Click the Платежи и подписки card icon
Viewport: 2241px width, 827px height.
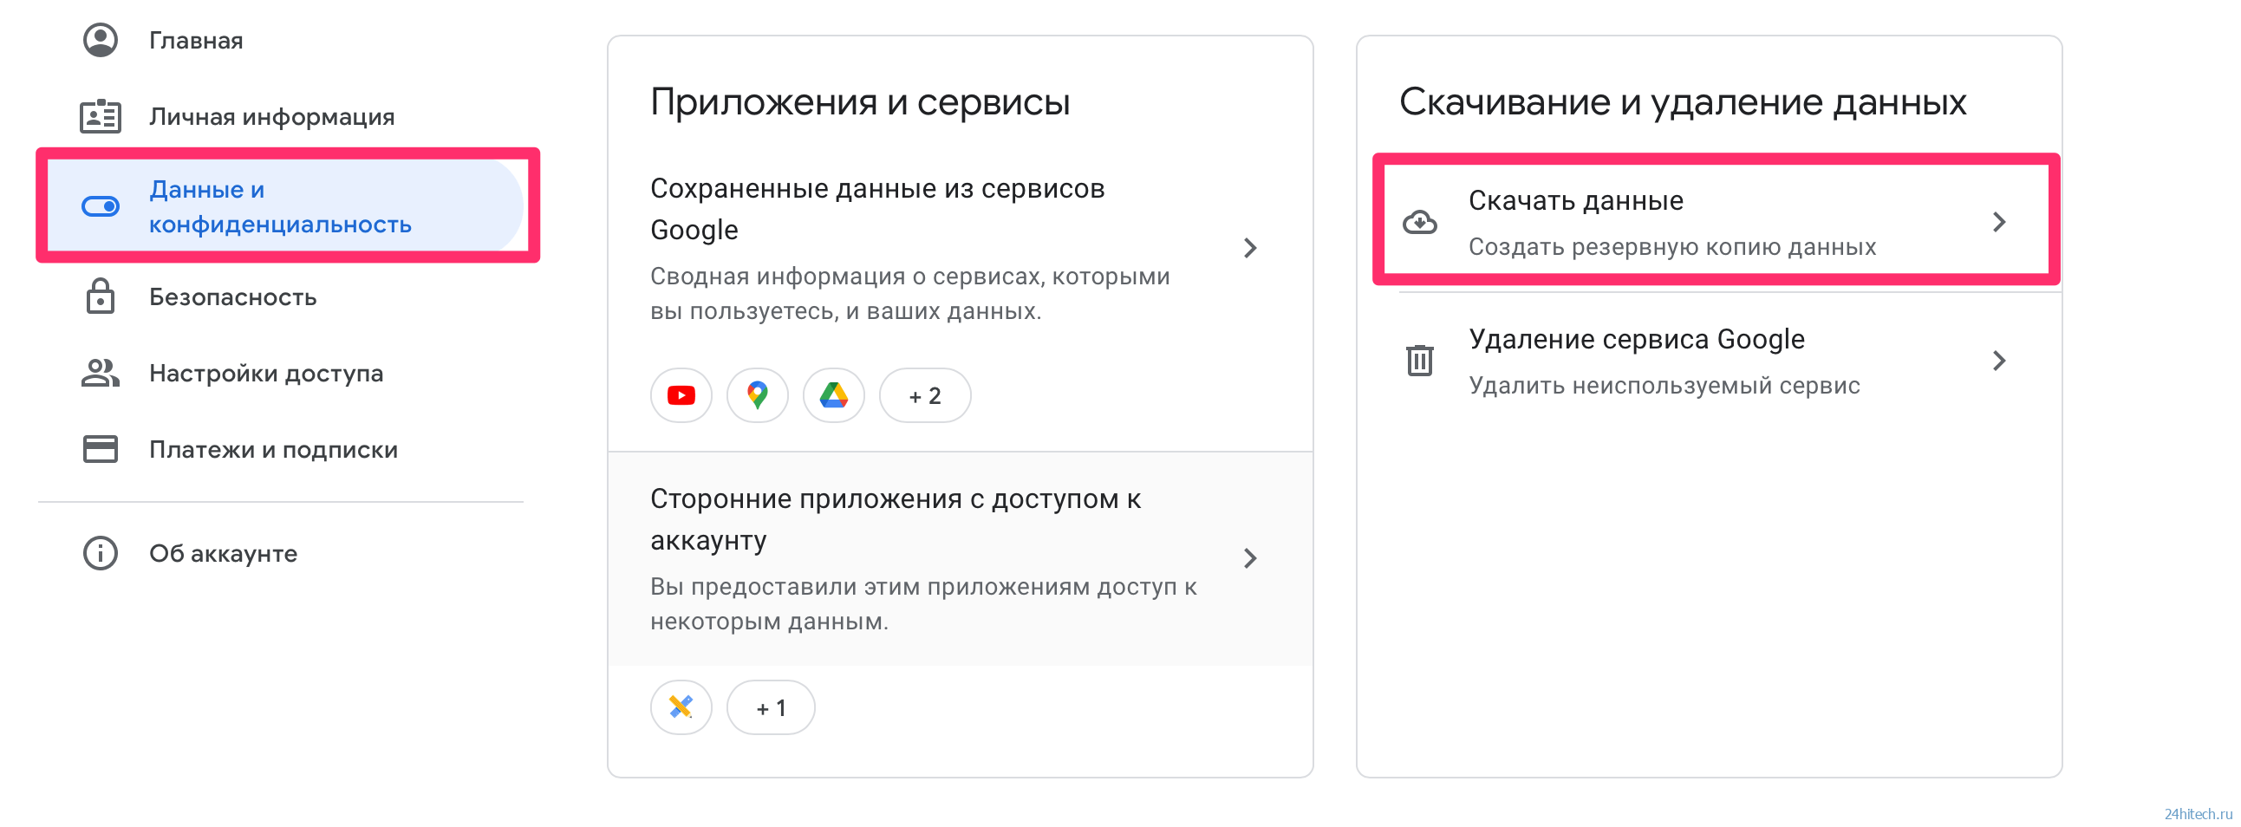[100, 450]
